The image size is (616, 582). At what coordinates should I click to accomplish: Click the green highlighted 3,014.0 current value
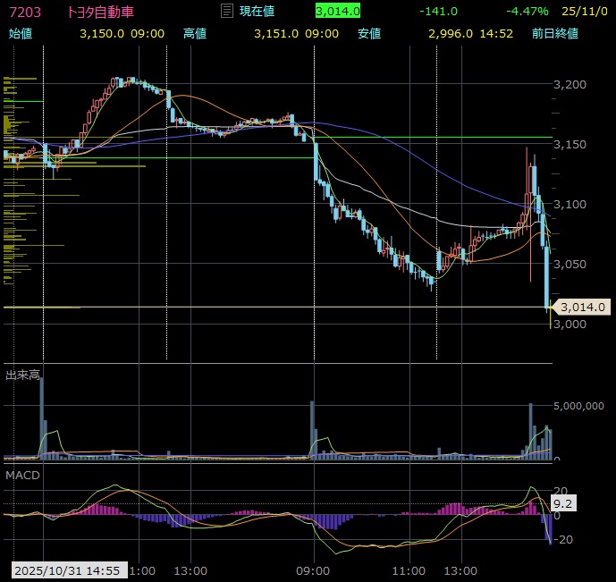click(338, 11)
